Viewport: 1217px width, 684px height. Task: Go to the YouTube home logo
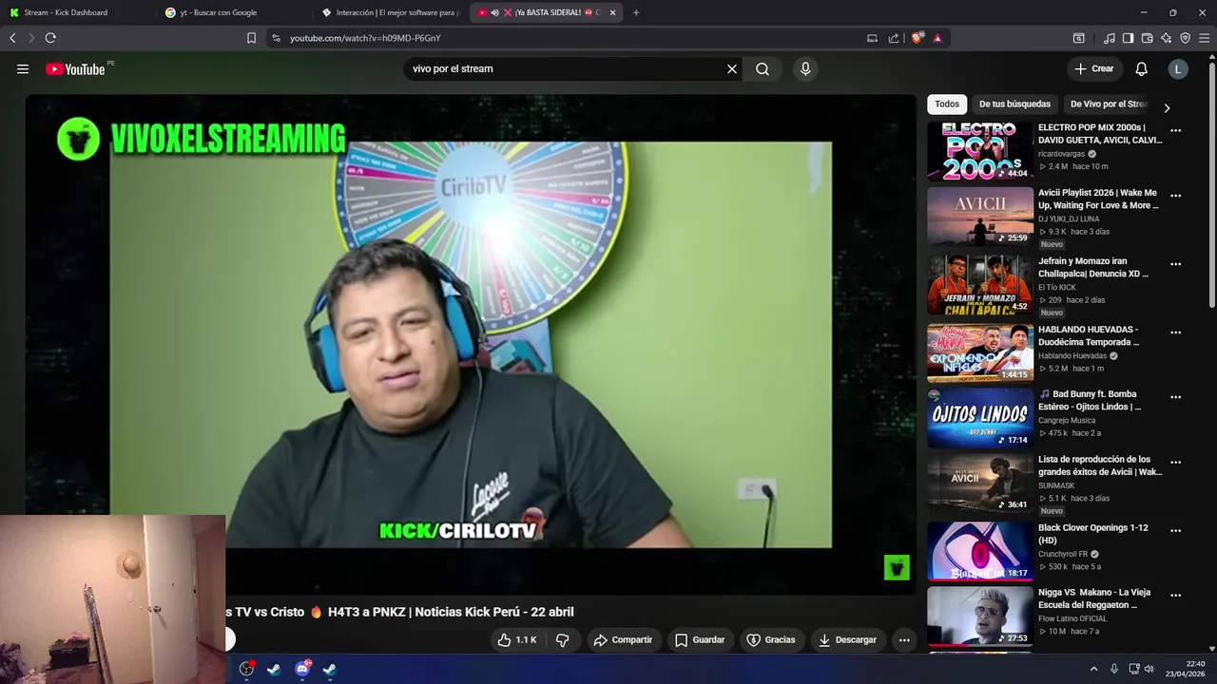75,68
